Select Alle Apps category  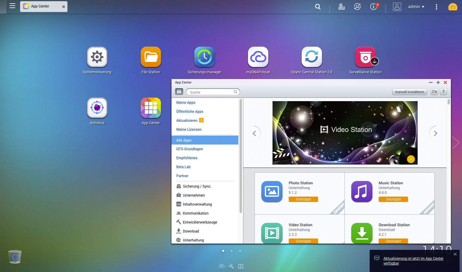pyautogui.click(x=205, y=140)
